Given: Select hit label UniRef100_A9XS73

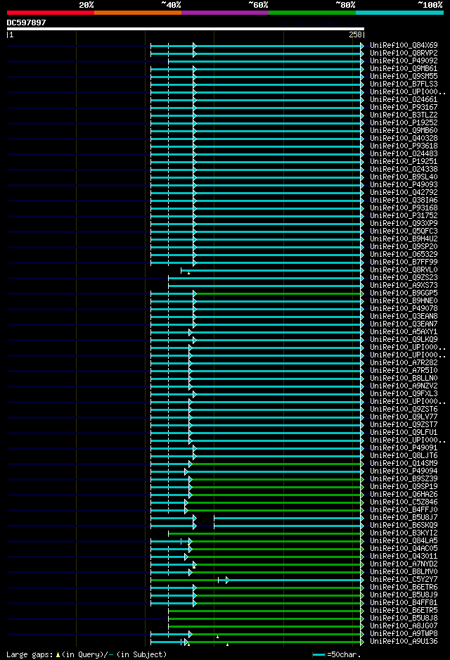Looking at the screenshot, I should pos(404,285).
